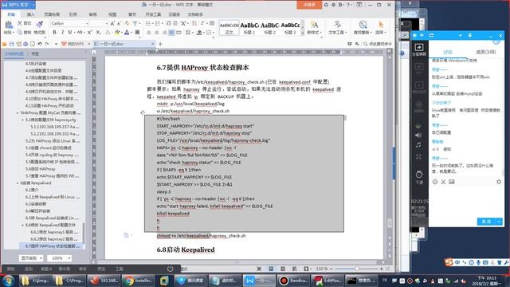
Task: Center the paragraph text
Action: pos(156,32)
